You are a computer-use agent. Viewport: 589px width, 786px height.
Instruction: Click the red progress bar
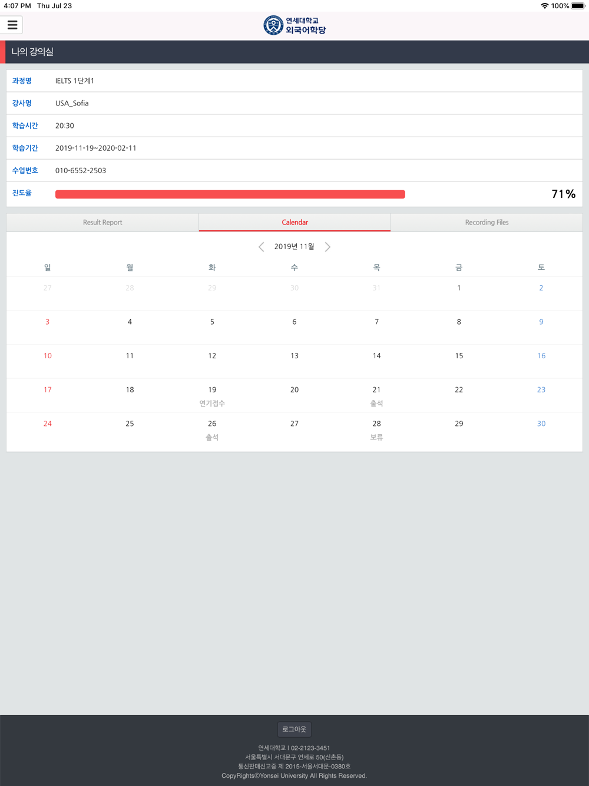click(x=230, y=194)
